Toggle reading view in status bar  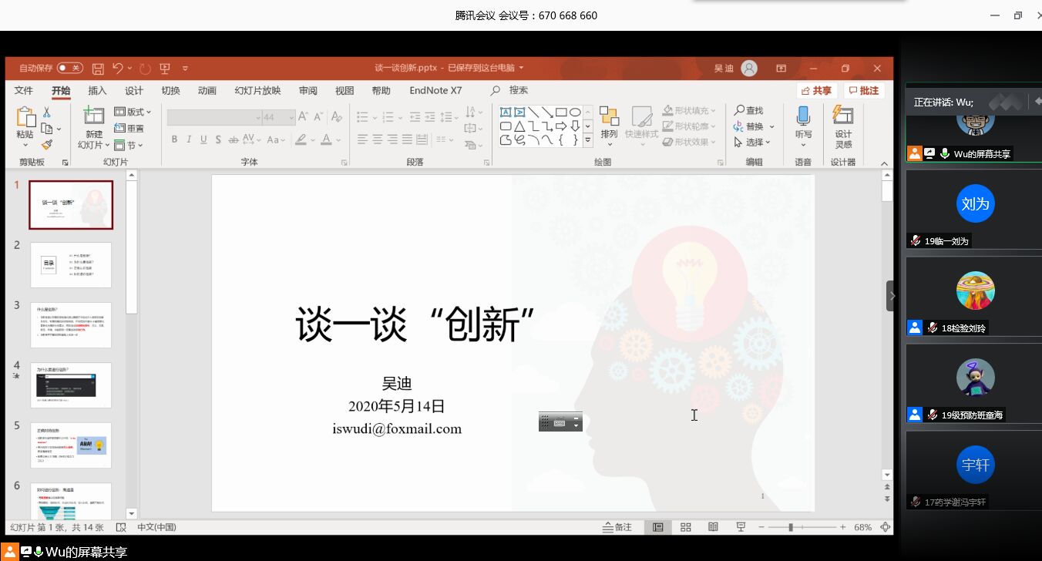tap(713, 527)
